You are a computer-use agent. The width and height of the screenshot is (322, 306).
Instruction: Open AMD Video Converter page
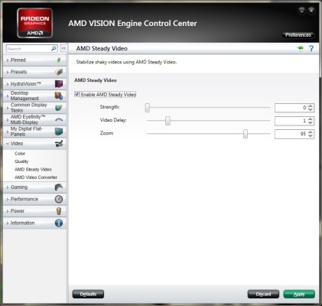pyautogui.click(x=36, y=177)
